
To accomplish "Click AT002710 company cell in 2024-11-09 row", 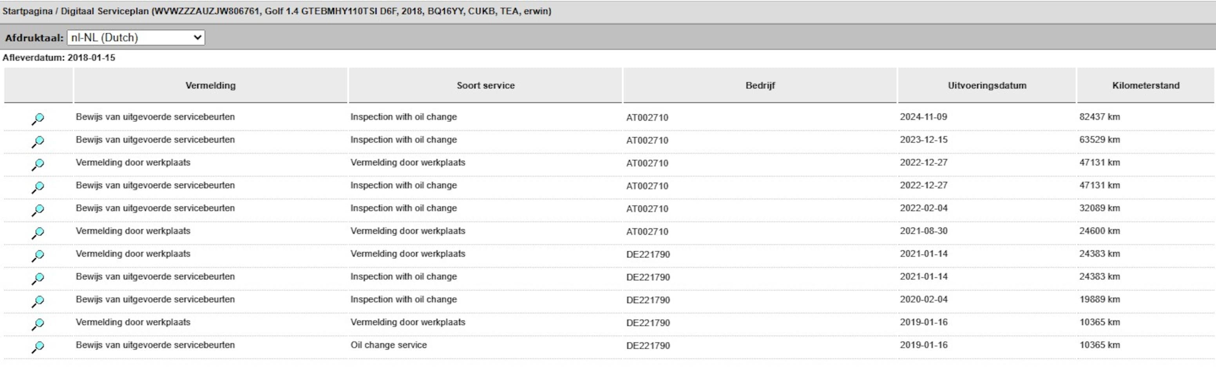I will [647, 117].
